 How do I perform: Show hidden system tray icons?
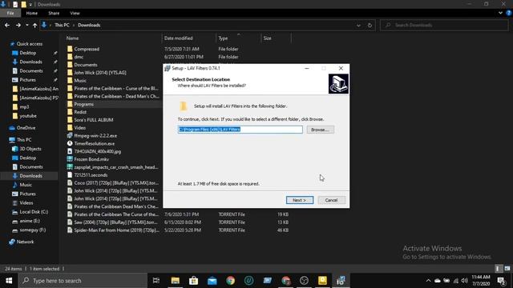click(428, 281)
